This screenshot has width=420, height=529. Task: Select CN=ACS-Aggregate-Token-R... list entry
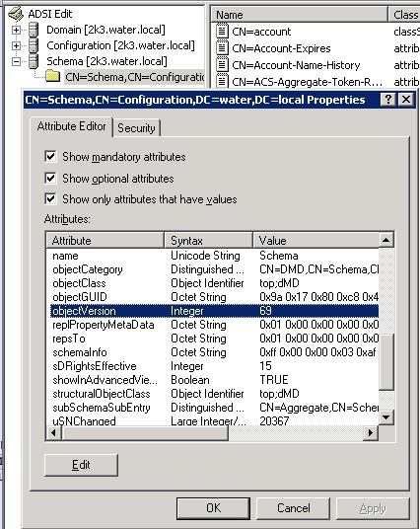pos(307,82)
